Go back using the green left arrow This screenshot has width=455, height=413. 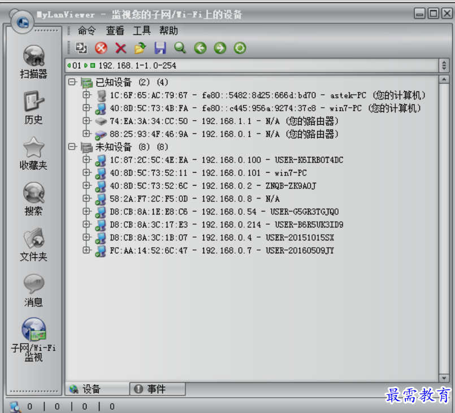pyautogui.click(x=201, y=48)
